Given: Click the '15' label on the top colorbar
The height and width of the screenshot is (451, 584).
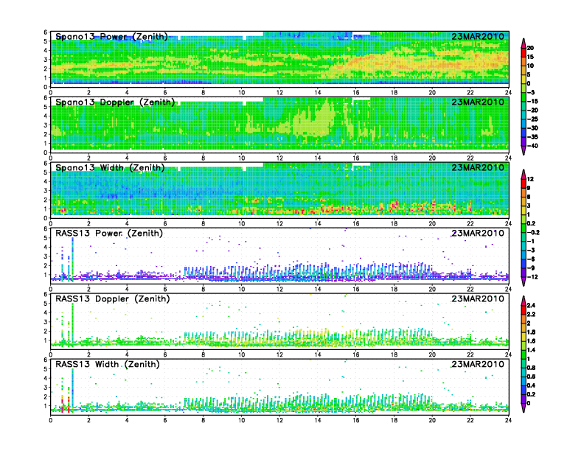Looking at the screenshot, I should click(530, 57).
